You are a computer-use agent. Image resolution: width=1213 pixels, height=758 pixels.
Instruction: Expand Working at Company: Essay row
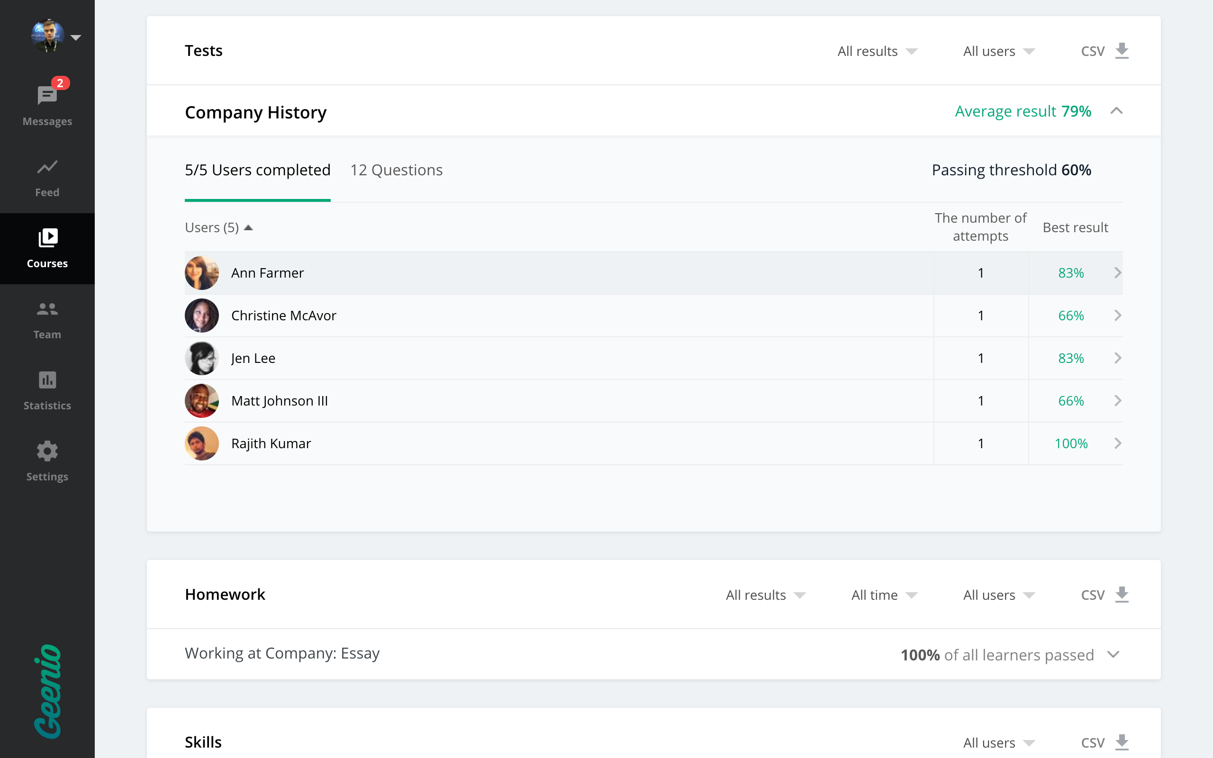[x=1113, y=654]
